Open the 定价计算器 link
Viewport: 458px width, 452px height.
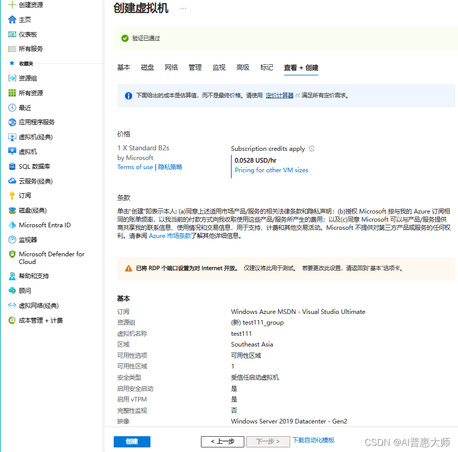coord(279,95)
